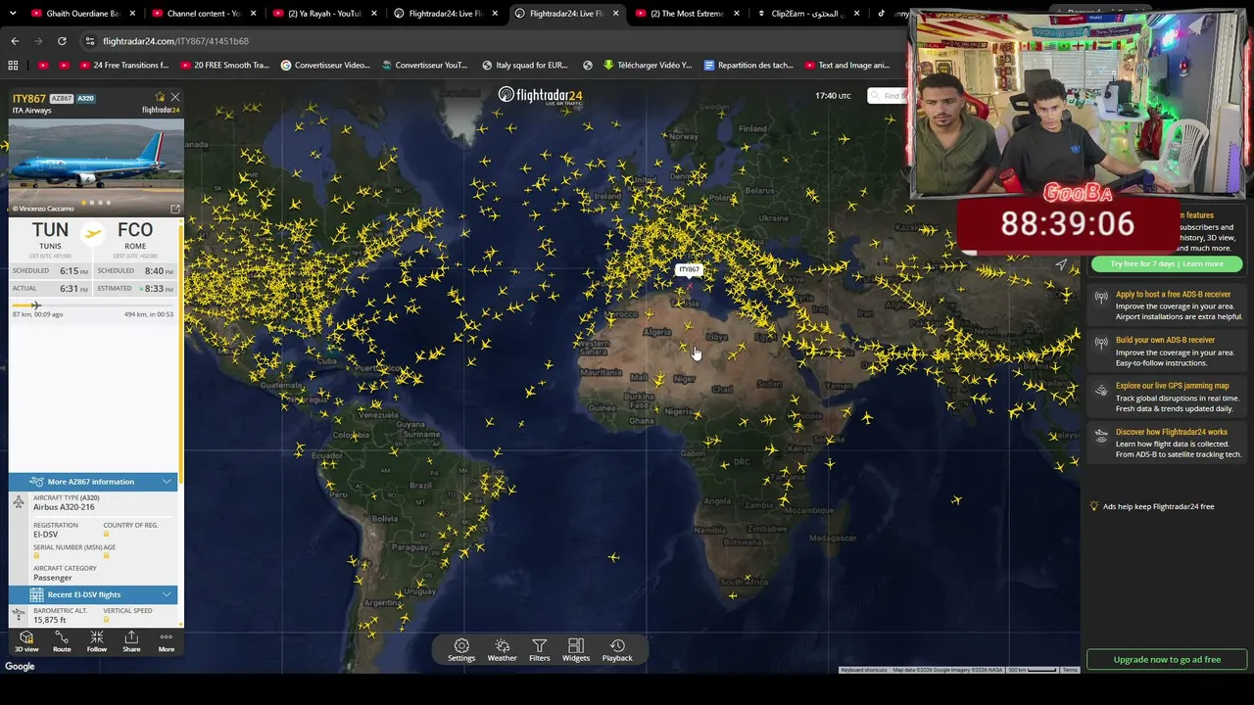Click the TUN origin airport code
This screenshot has height=705, width=1254.
(50, 231)
